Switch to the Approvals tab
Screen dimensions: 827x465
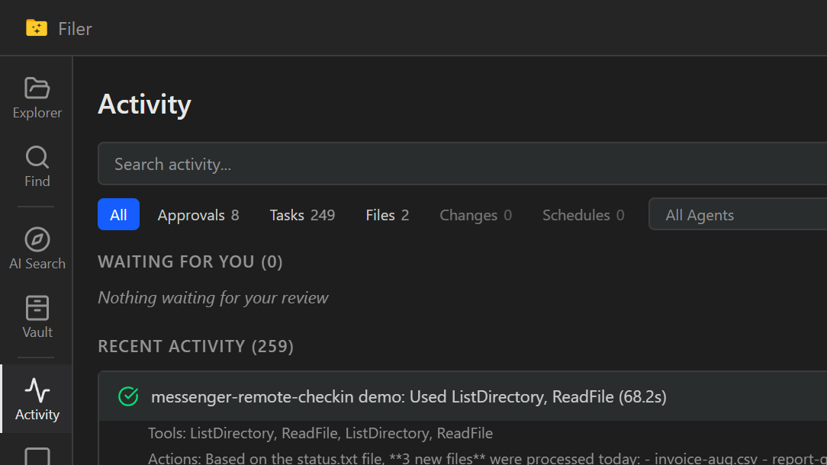[198, 215]
